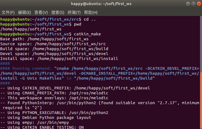
Task: Click the 'Found PythonInterp' line
Action: 100,103
